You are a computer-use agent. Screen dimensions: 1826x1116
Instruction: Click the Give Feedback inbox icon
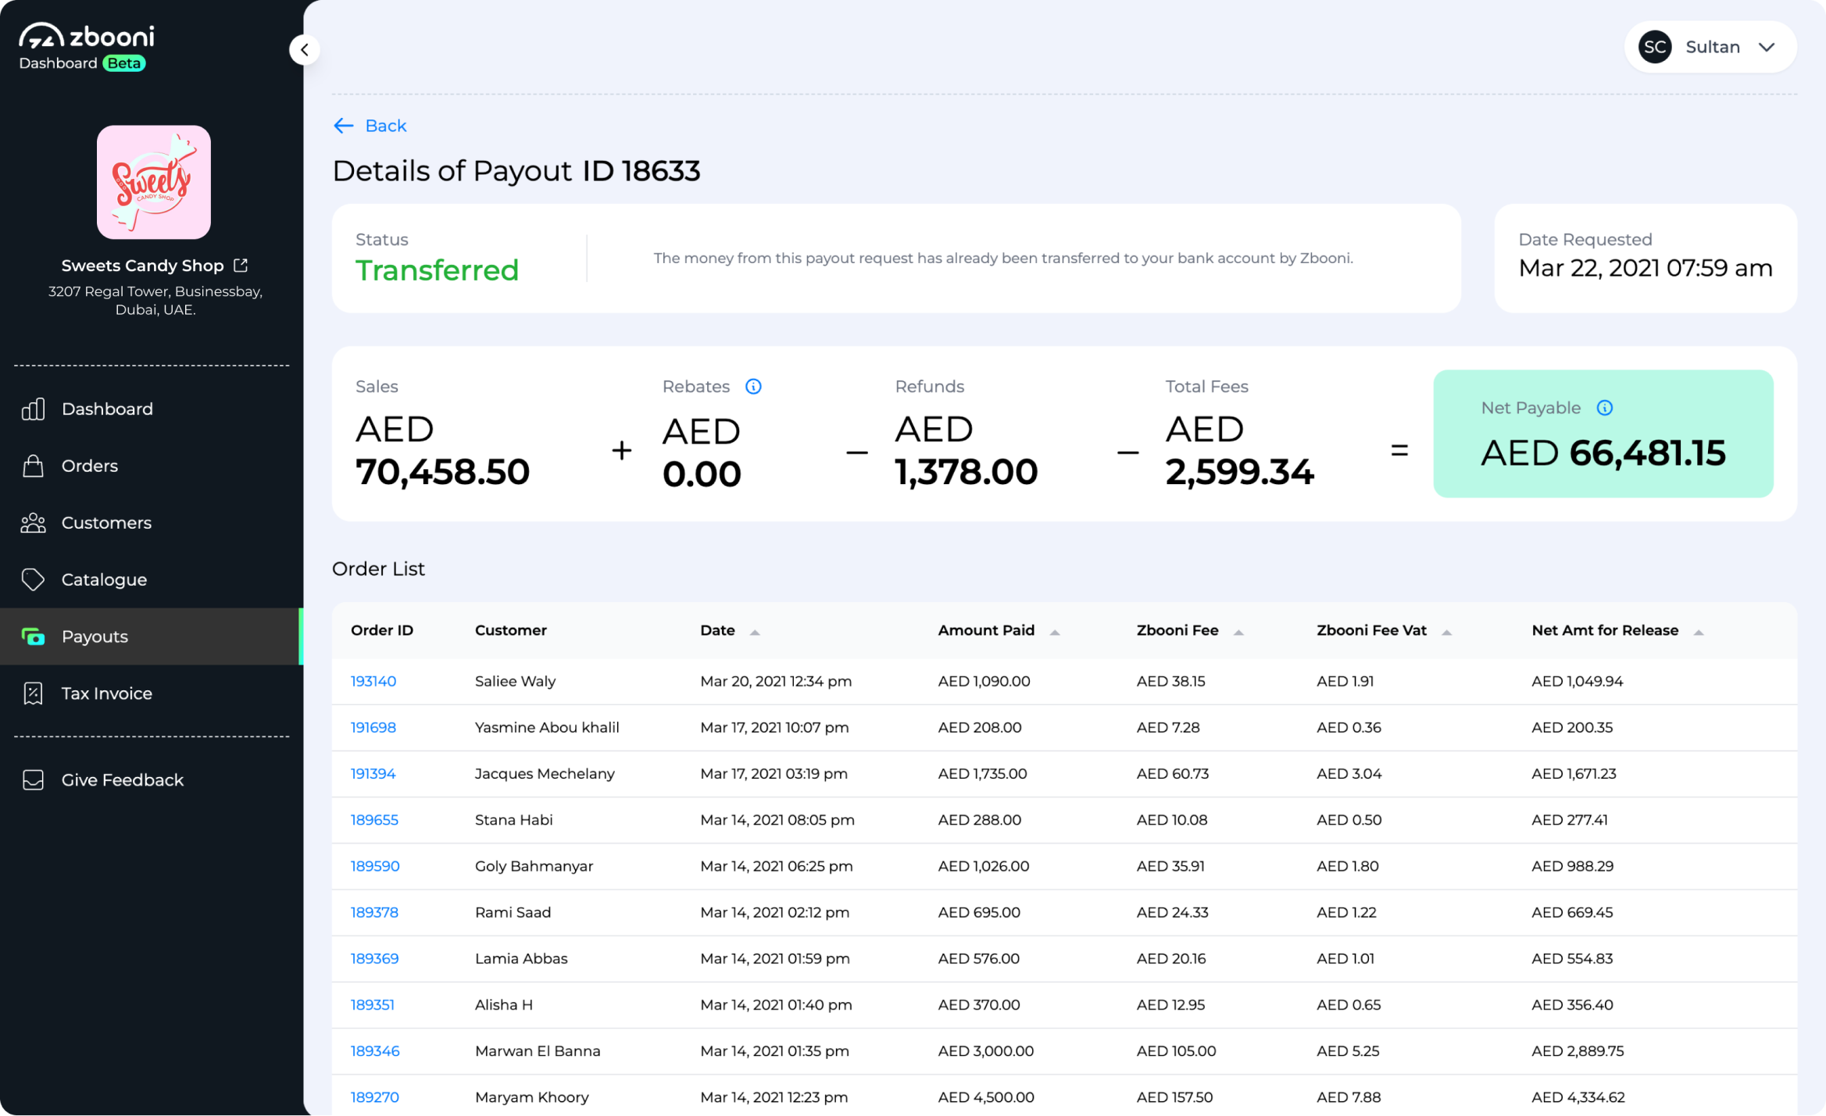click(x=33, y=779)
